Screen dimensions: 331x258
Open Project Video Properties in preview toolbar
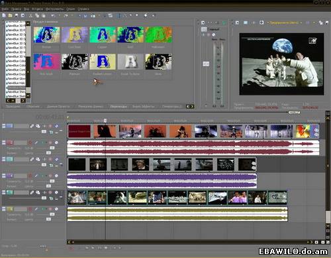pyautogui.click(x=237, y=23)
